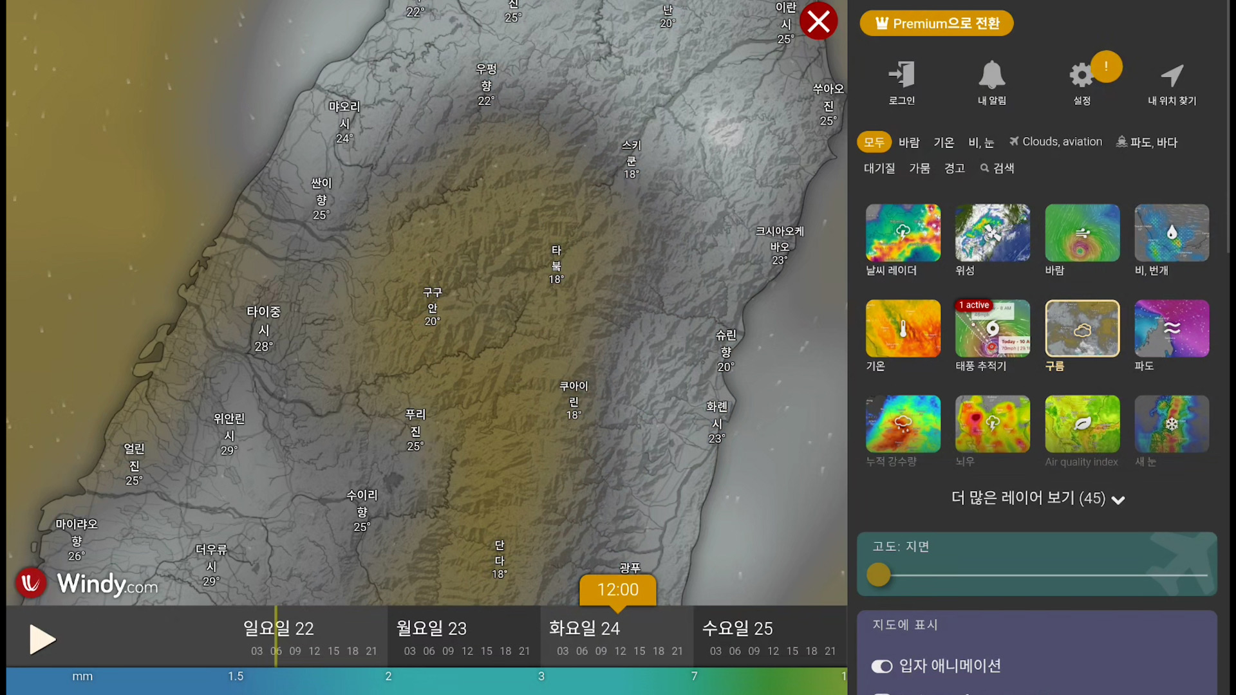Choose the temperature layer icon

pos(903,328)
